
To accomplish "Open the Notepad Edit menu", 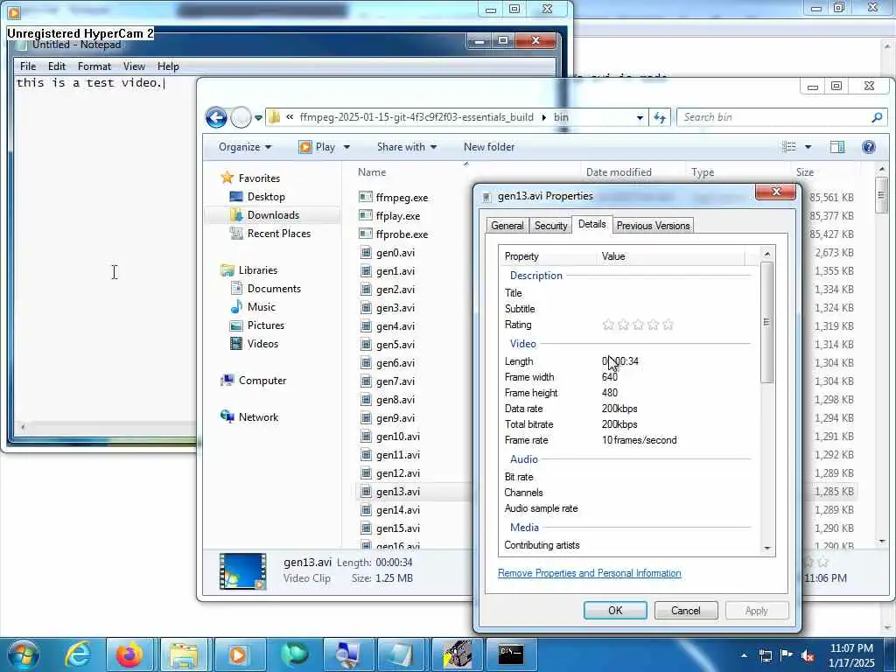I will [x=57, y=66].
